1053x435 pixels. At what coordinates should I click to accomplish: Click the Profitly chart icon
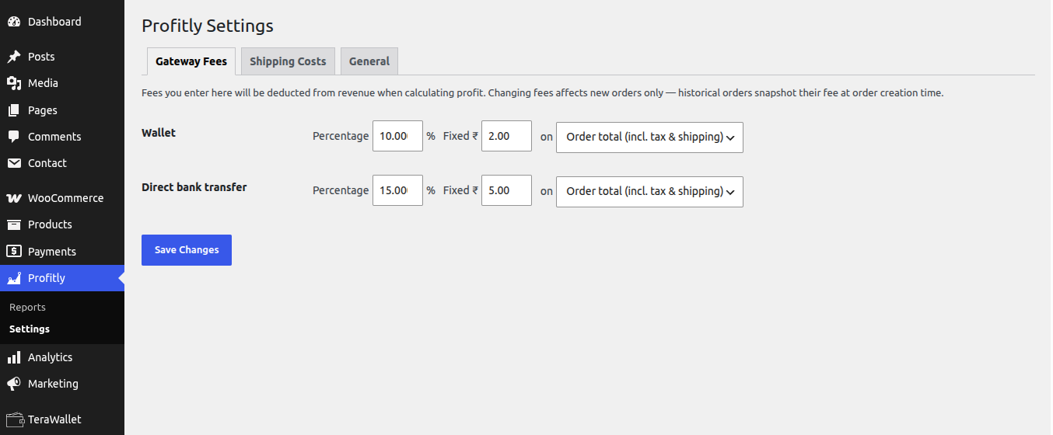(x=14, y=278)
